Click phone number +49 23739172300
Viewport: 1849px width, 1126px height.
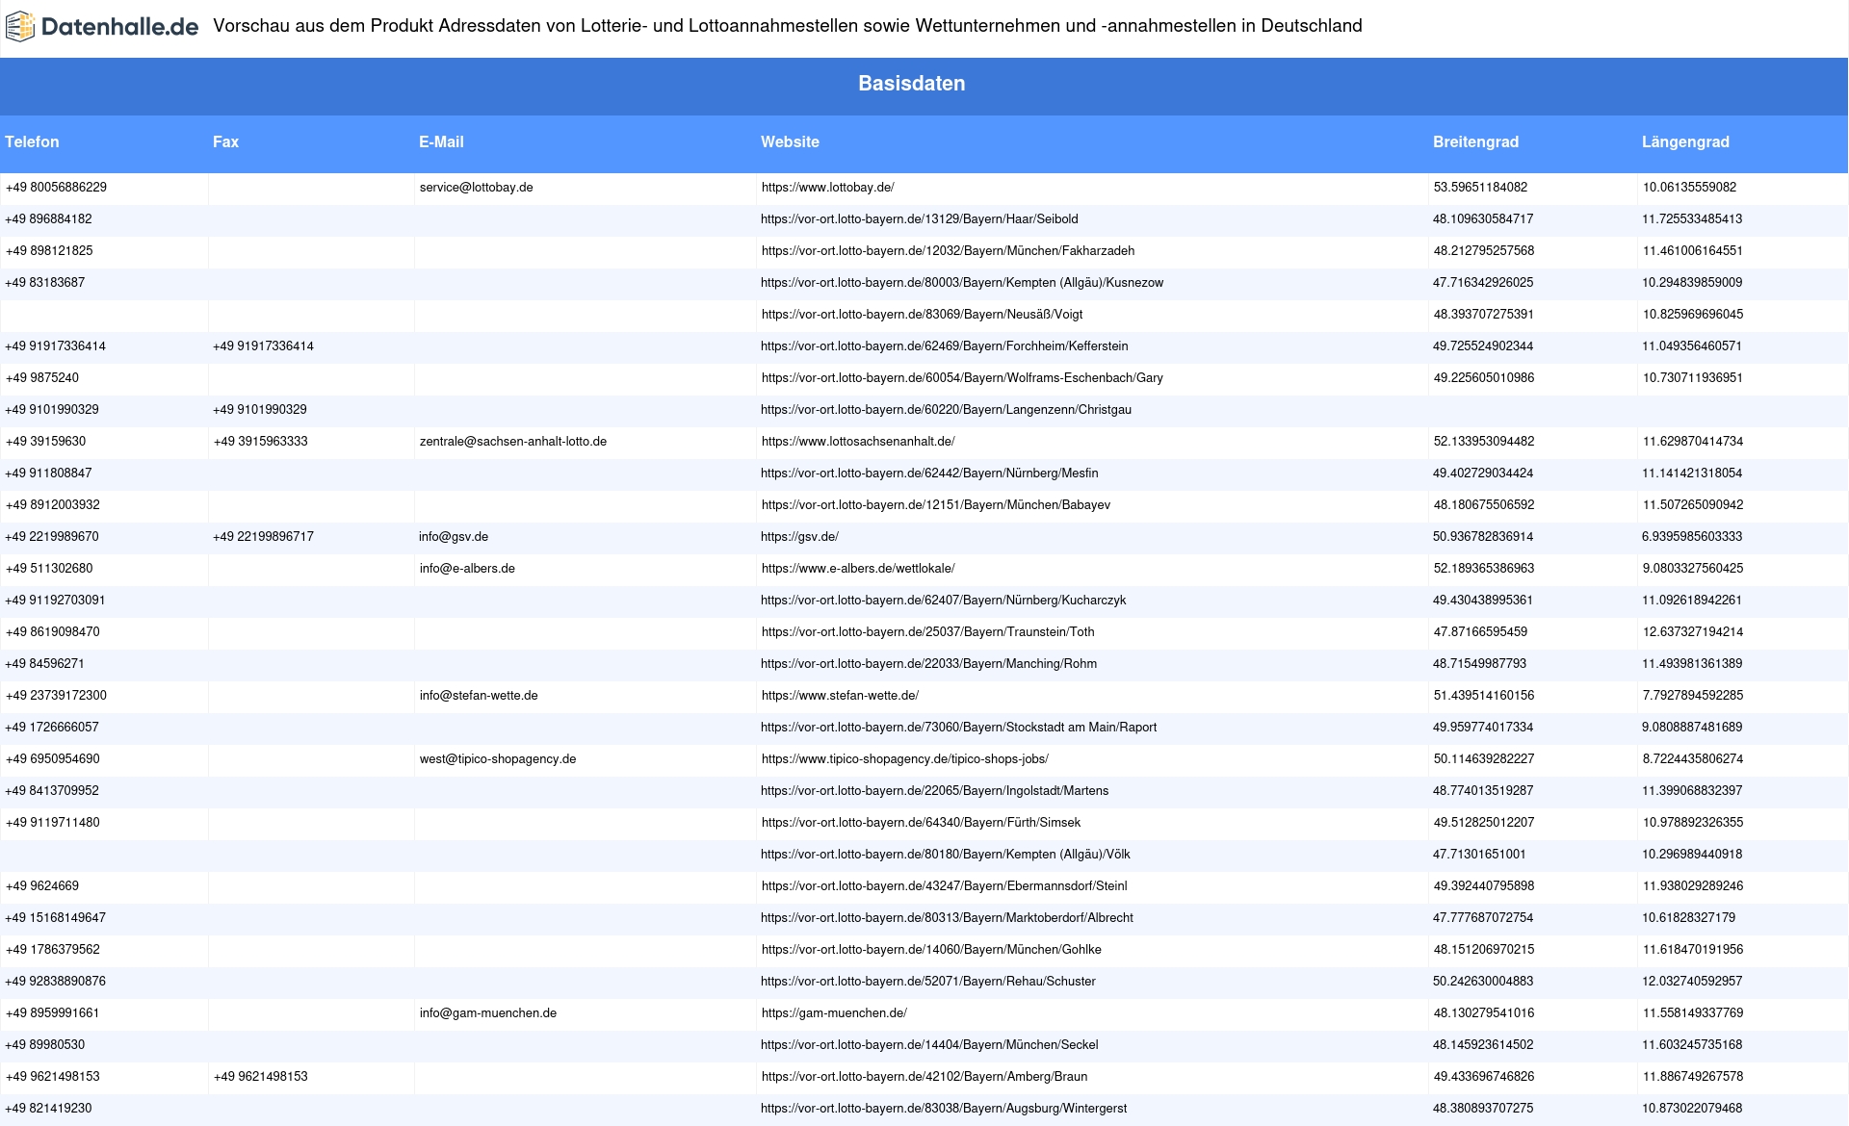(56, 696)
